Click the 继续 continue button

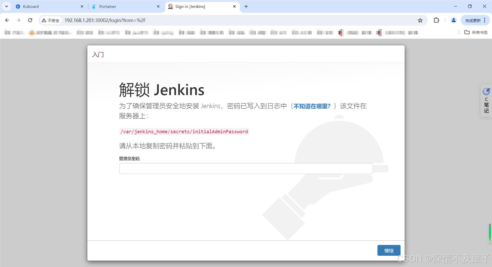[389, 250]
